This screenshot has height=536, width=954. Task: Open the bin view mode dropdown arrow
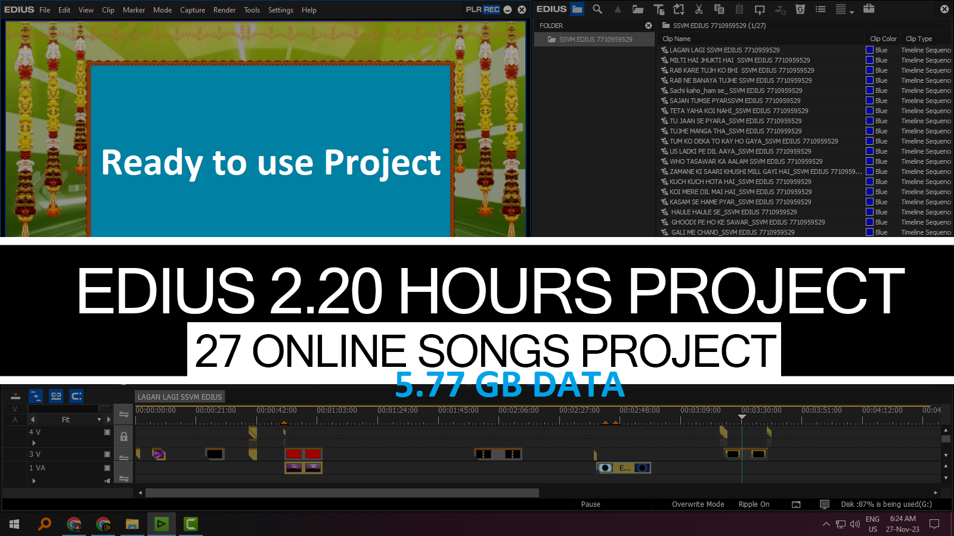pos(851,11)
